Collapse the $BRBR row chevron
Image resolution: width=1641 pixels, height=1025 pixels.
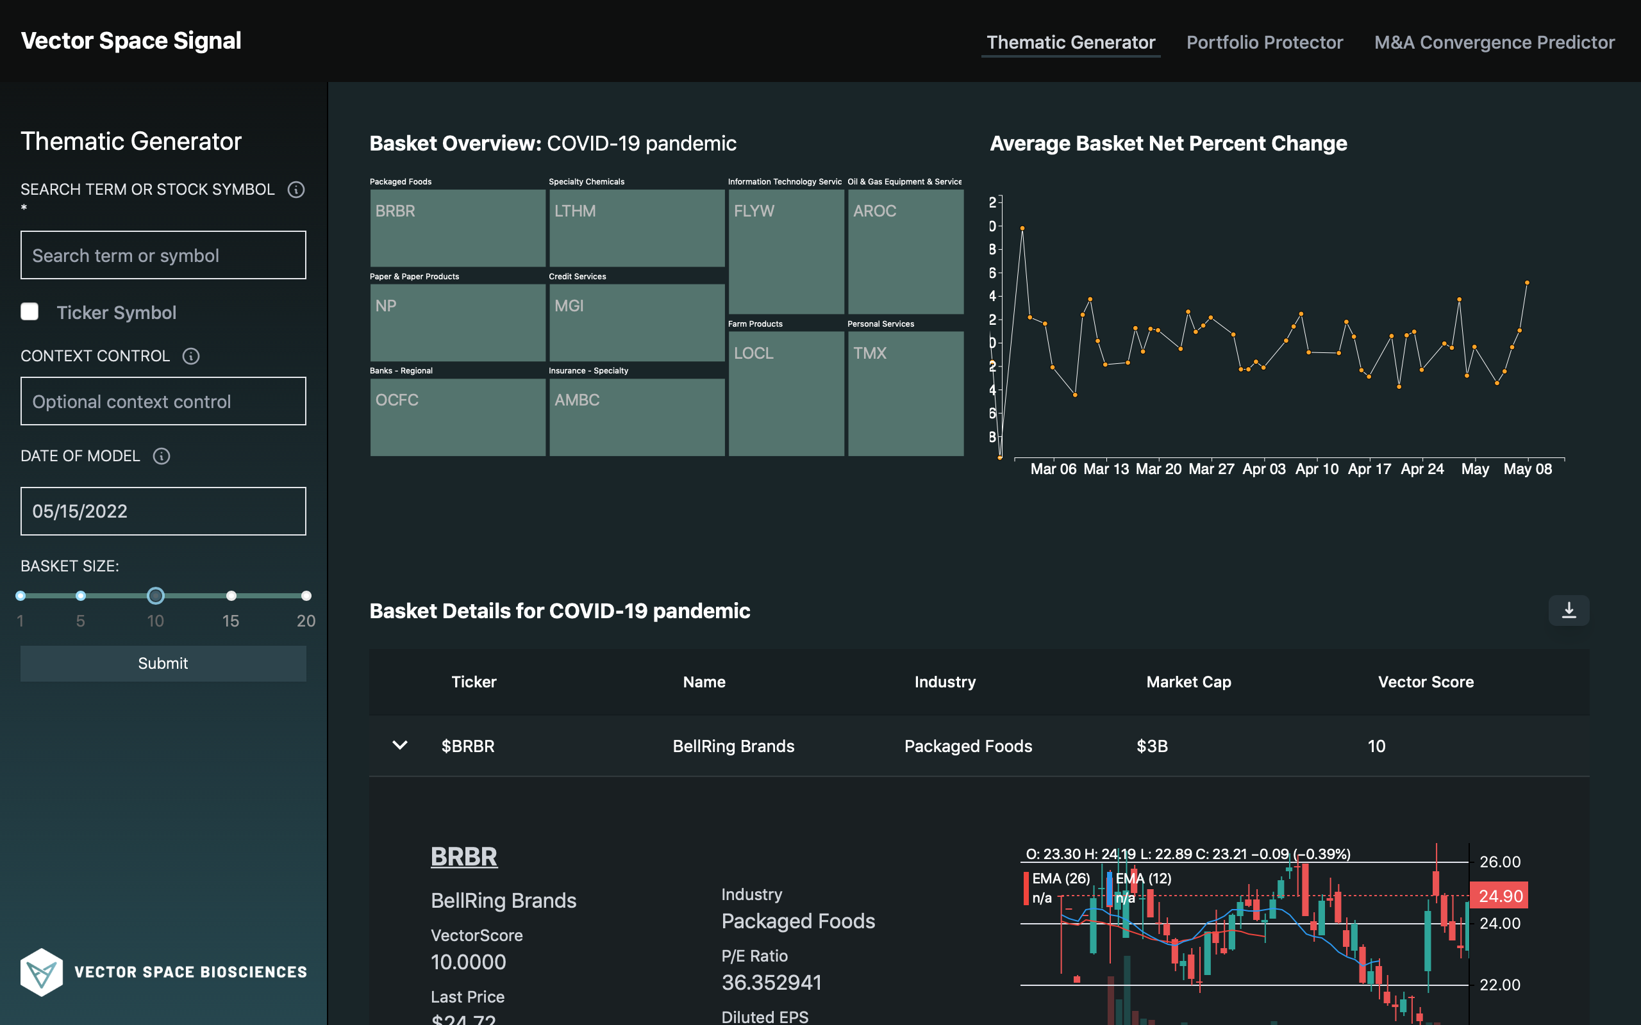coord(400,745)
